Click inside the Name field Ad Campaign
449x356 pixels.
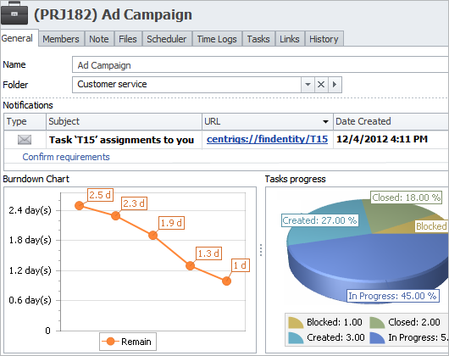(x=260, y=64)
